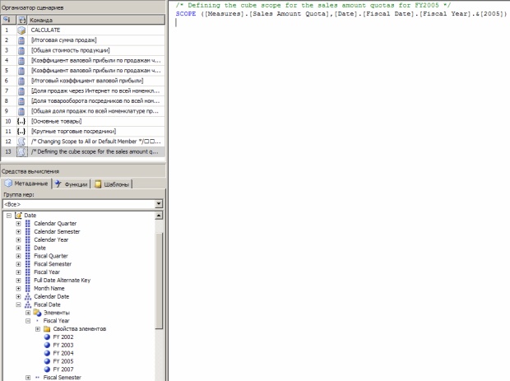Switch to the Функции tab
Viewport: 510px width, 381px height.
(75, 184)
